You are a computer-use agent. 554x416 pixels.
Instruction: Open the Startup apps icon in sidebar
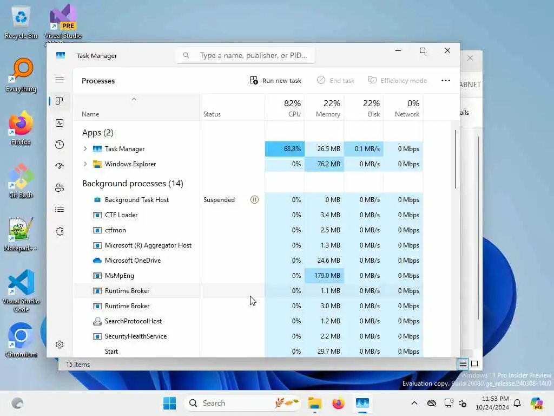[x=60, y=166]
